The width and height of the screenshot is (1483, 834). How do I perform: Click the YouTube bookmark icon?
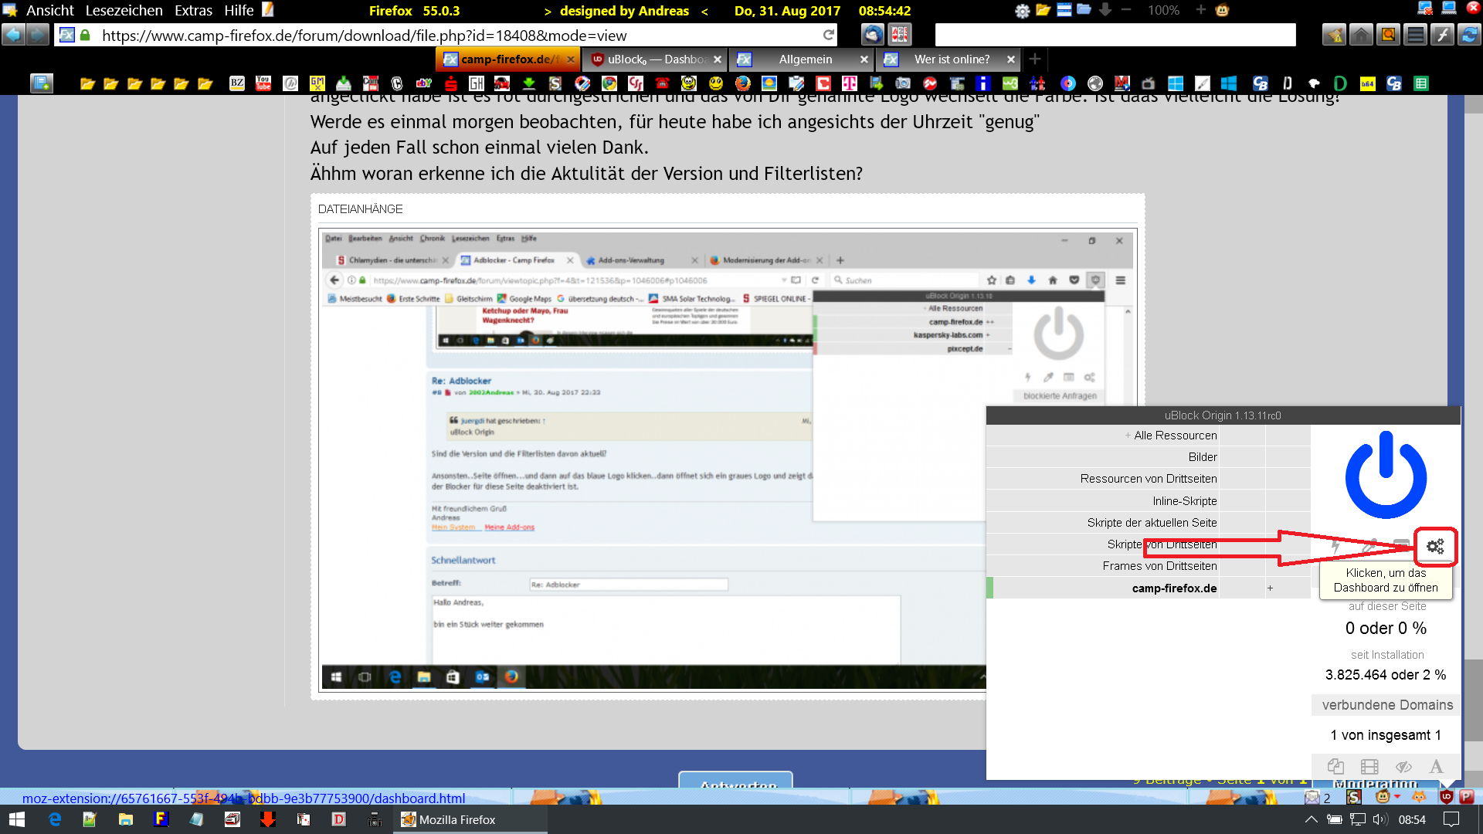(x=263, y=83)
